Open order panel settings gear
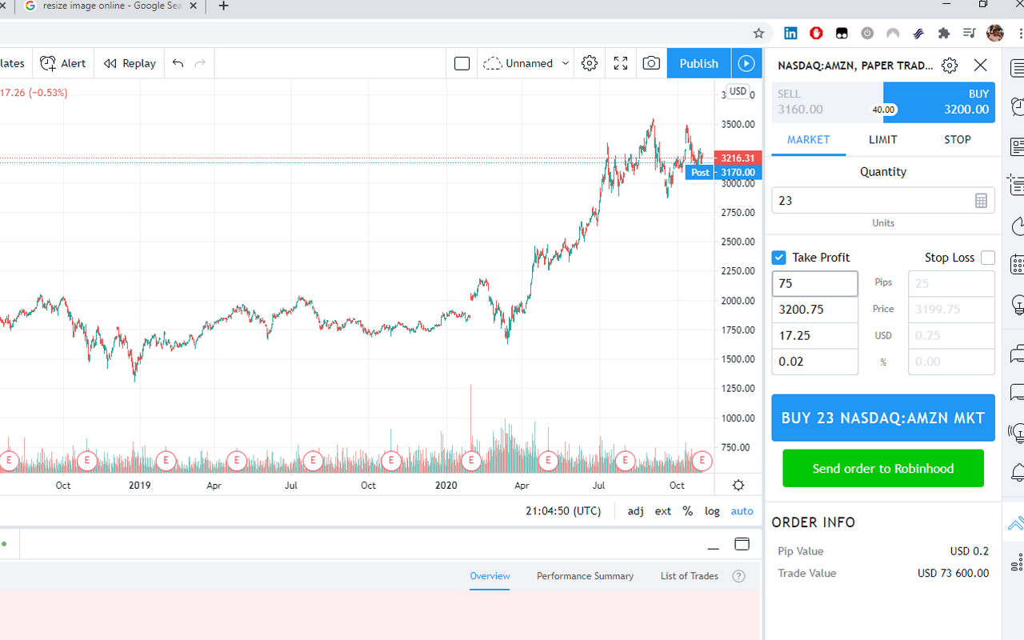The height and width of the screenshot is (640, 1024). click(950, 66)
